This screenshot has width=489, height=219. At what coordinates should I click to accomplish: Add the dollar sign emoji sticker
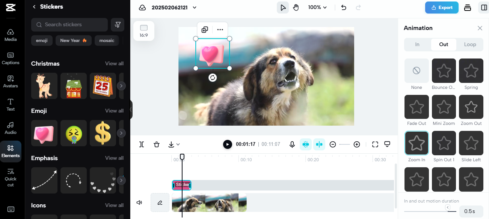pos(103,133)
